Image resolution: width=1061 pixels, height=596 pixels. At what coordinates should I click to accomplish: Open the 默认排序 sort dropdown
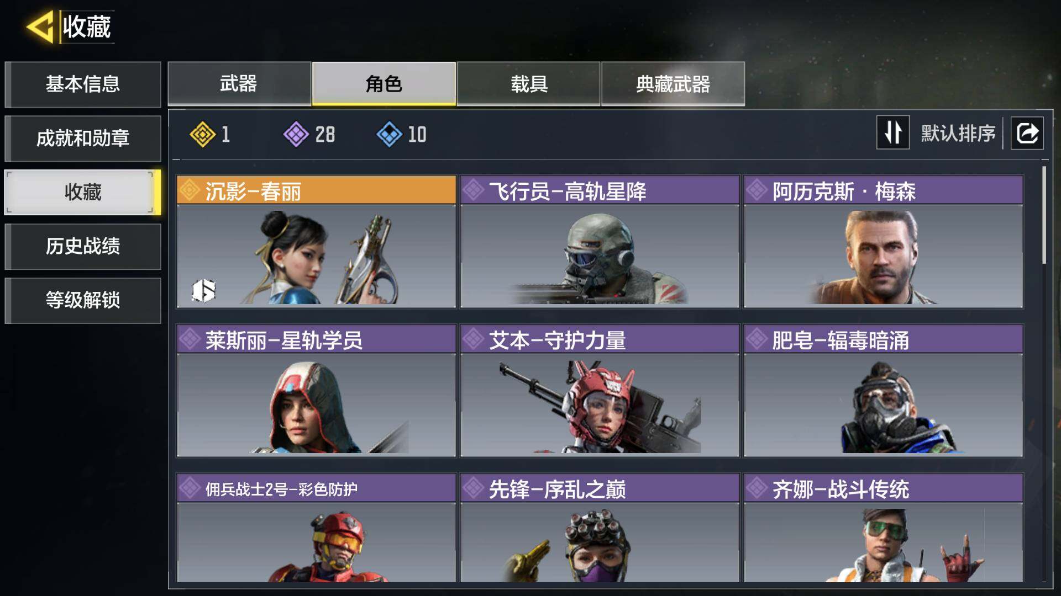[x=958, y=133]
